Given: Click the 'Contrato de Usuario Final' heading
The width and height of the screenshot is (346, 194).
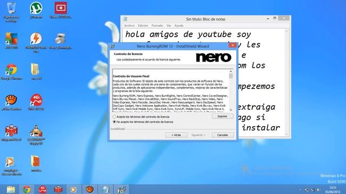Looking at the screenshot, I should click(x=131, y=77).
